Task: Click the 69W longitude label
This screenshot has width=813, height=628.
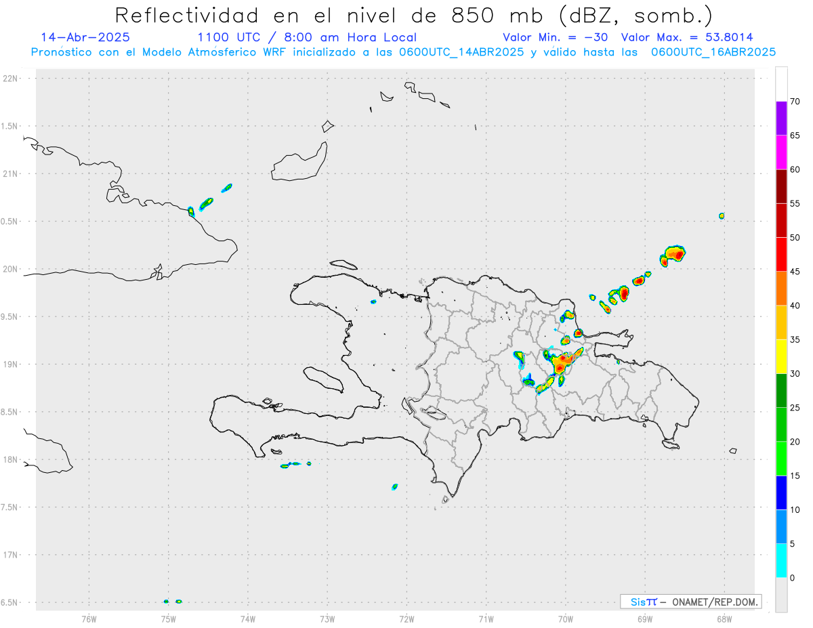Action: (645, 619)
